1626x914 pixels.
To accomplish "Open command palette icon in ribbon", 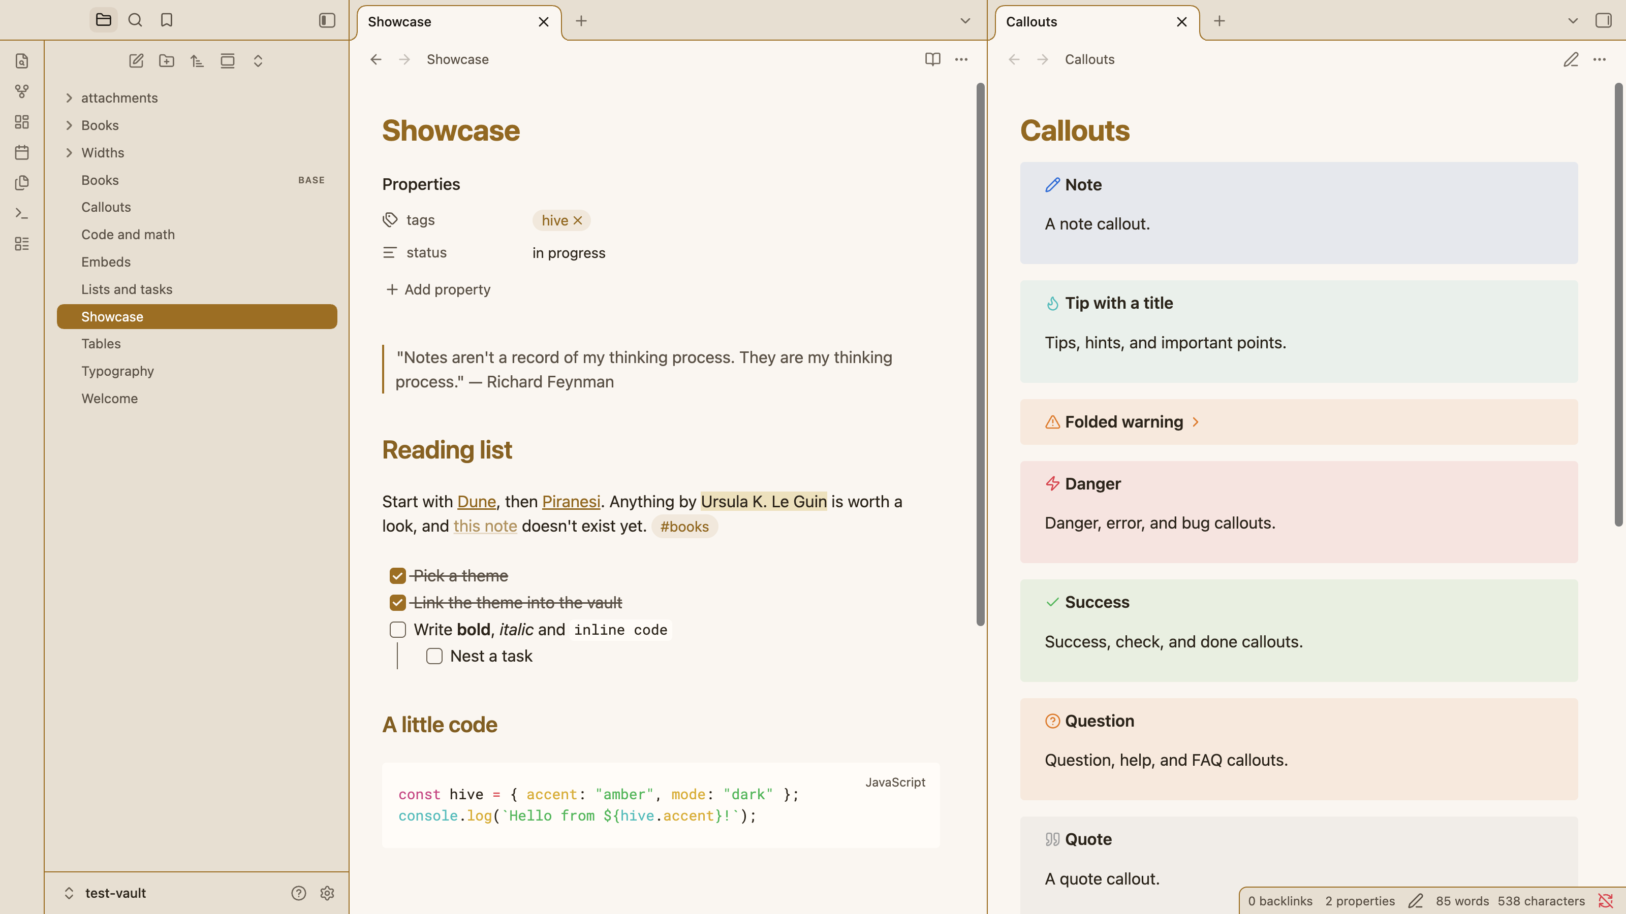I will coord(22,213).
